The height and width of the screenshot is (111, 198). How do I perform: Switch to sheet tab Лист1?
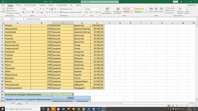(x=13, y=103)
